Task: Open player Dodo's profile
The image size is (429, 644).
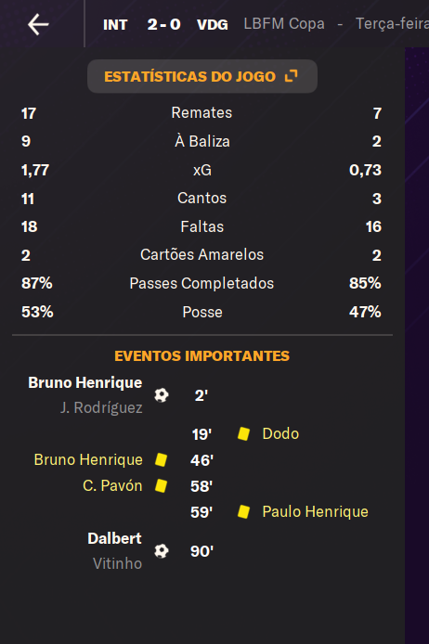Action: coord(280,433)
